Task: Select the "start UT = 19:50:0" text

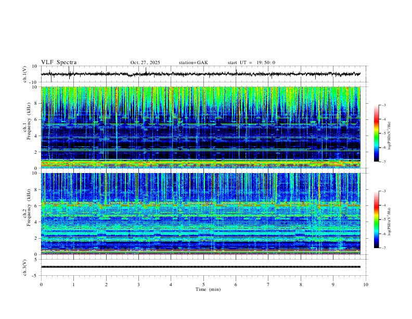Action: coord(251,63)
